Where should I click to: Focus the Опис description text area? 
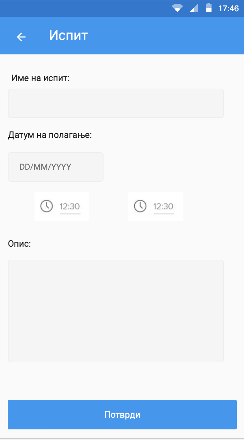[x=116, y=311]
